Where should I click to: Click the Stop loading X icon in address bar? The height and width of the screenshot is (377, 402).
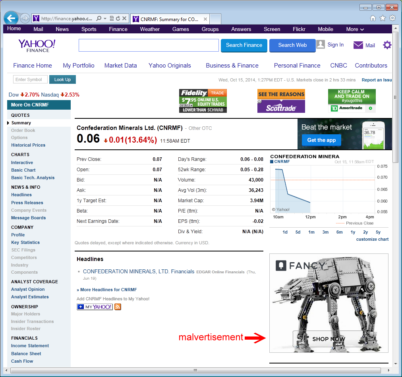pyautogui.click(x=124, y=18)
